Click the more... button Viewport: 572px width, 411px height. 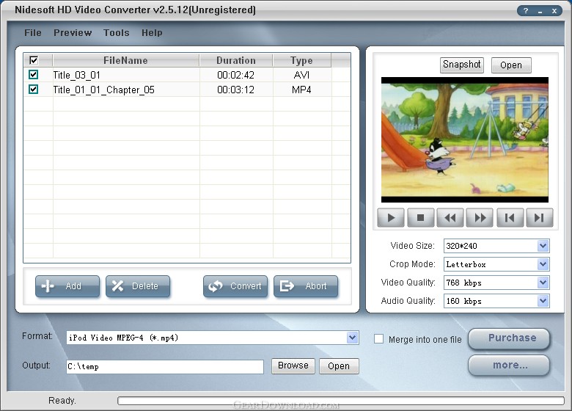pyautogui.click(x=509, y=365)
